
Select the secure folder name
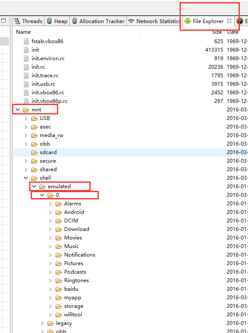48,161
